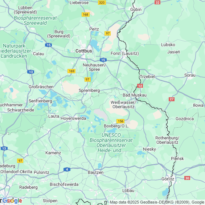Click the yellow 156 road shield
The height and width of the screenshot is (205, 205).
coord(120,121)
